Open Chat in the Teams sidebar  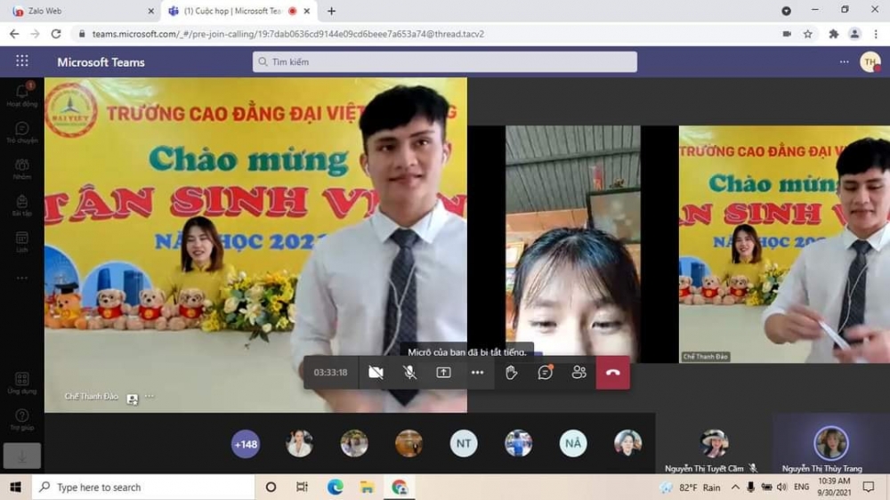22,133
